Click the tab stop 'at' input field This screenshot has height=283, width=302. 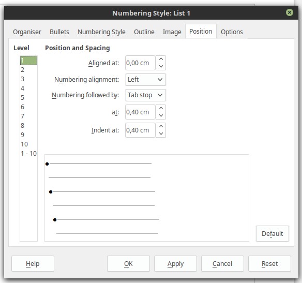tap(140, 112)
